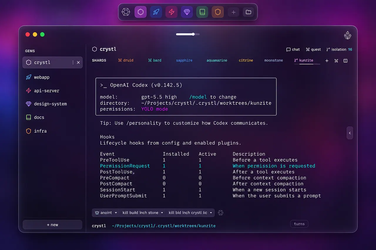Click the 'Before context compaction' description
The height and width of the screenshot is (250, 376).
[x=269, y=178]
